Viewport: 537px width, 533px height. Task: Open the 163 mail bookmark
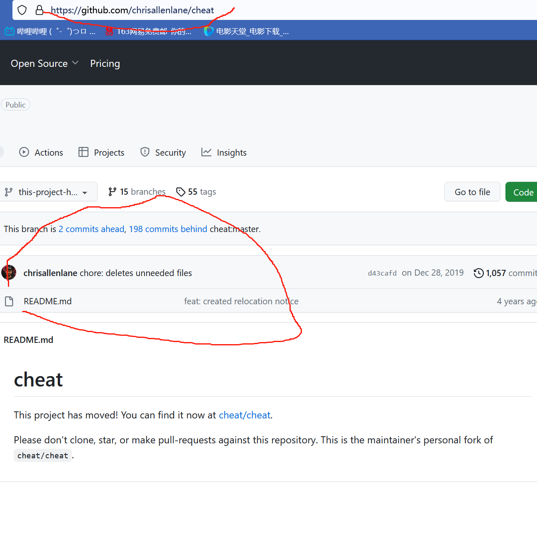coord(148,31)
